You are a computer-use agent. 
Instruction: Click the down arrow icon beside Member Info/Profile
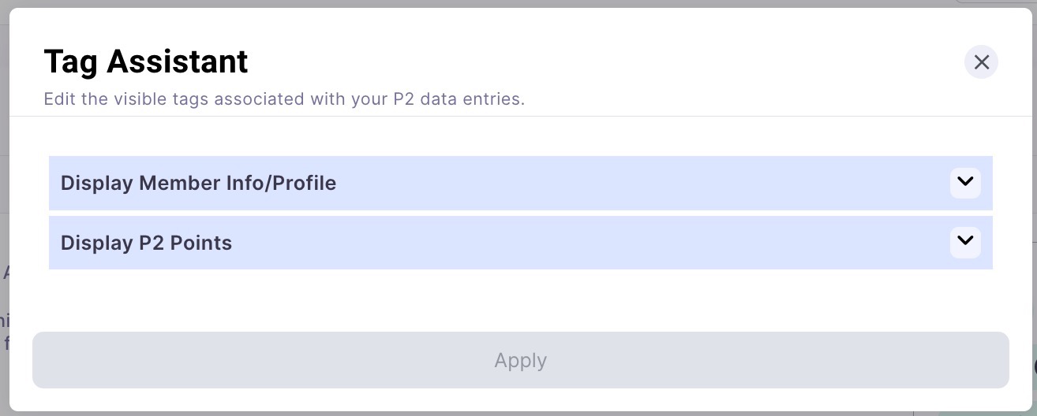965,182
